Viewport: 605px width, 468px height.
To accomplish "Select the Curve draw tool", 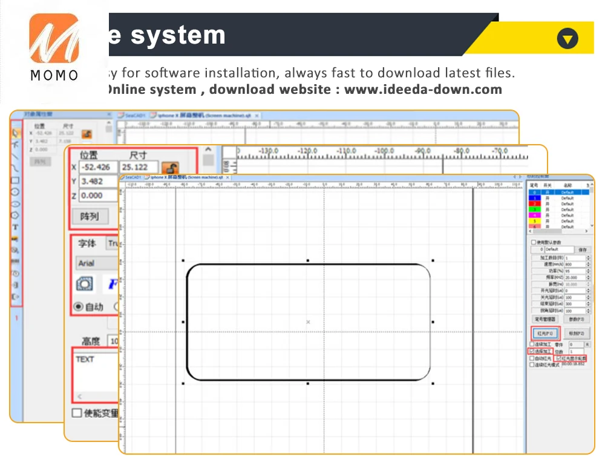I will 16,168.
